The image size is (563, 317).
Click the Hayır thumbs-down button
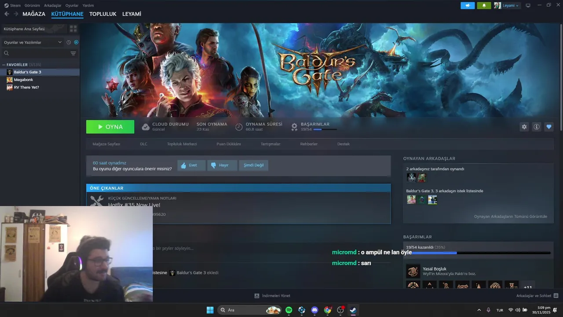click(x=222, y=165)
